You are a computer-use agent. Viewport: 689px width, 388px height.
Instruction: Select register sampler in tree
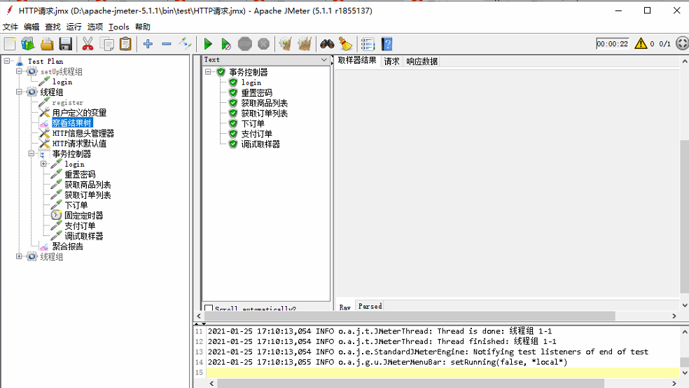(67, 102)
